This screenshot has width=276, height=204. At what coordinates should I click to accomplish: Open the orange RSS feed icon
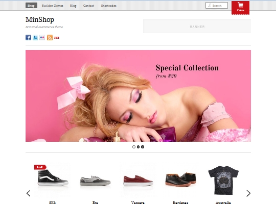coord(50,37)
